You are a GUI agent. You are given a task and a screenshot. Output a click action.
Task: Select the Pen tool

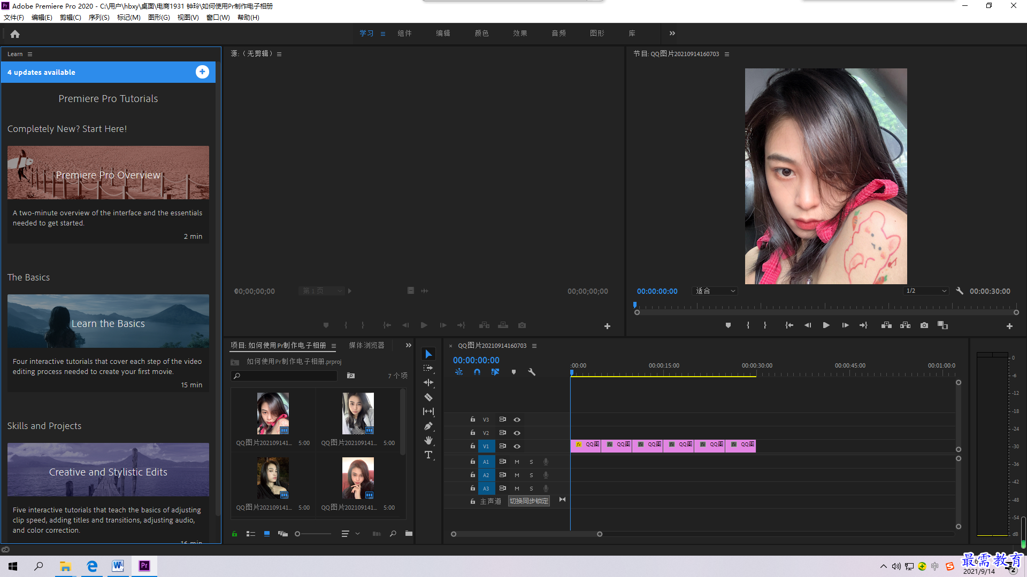(x=428, y=426)
